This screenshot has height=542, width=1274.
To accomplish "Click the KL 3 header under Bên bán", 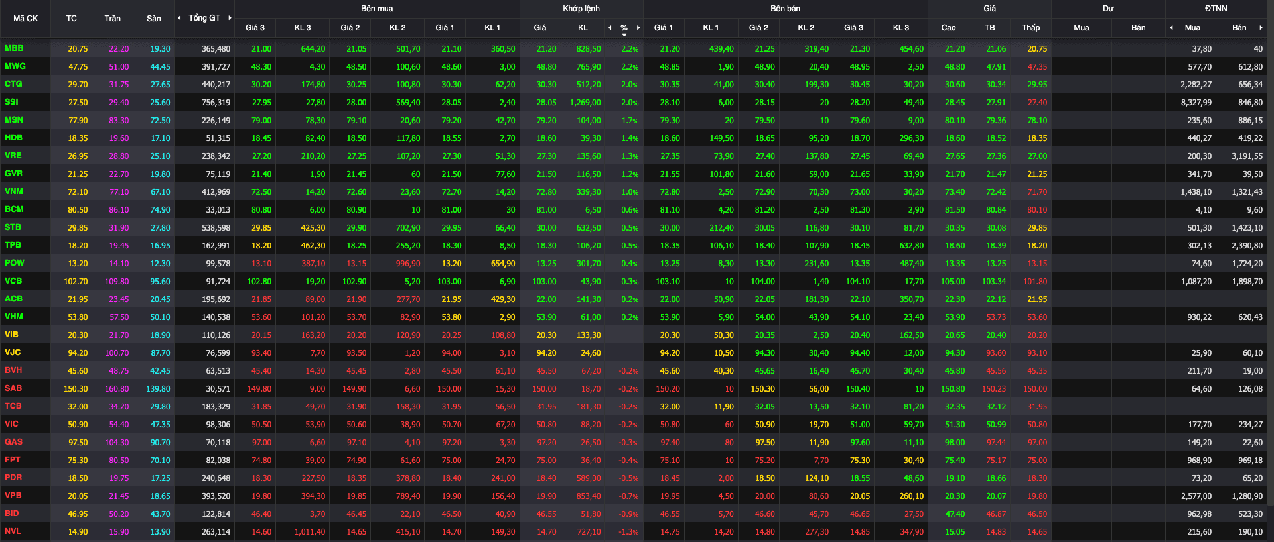I will tap(901, 28).
